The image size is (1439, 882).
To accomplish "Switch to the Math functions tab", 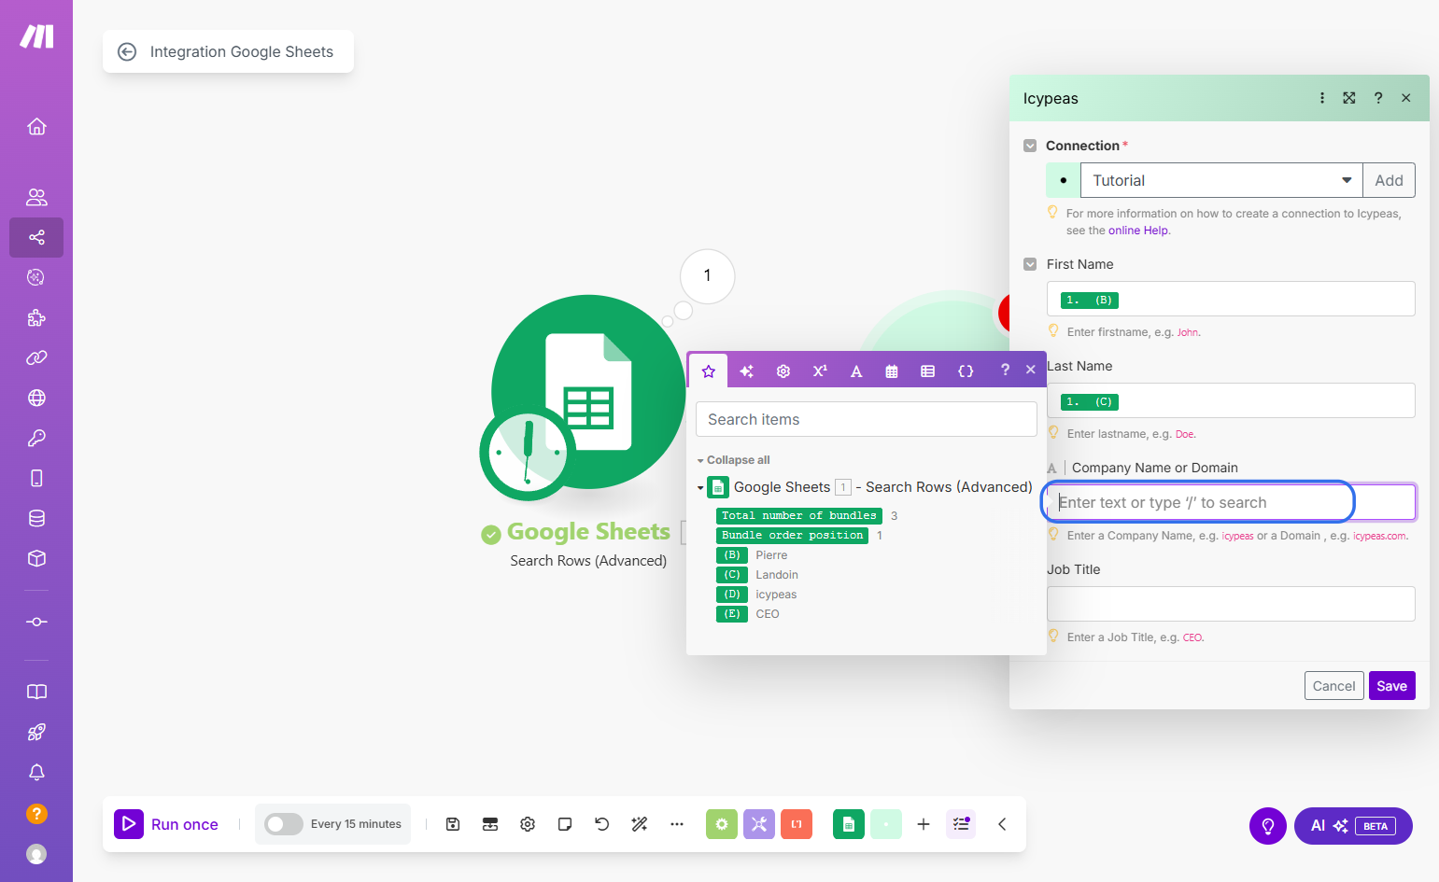I will click(x=820, y=371).
